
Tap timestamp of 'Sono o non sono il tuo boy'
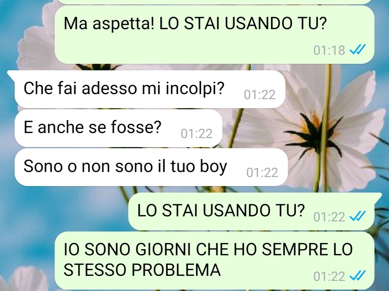[x=262, y=173]
